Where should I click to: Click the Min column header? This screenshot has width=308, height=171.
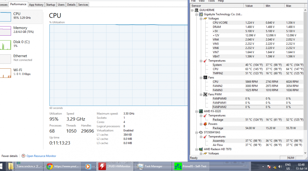pos(274,6)
